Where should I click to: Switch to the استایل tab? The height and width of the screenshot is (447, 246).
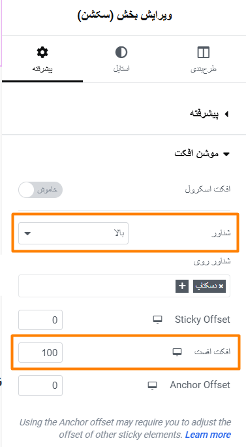coord(121,60)
